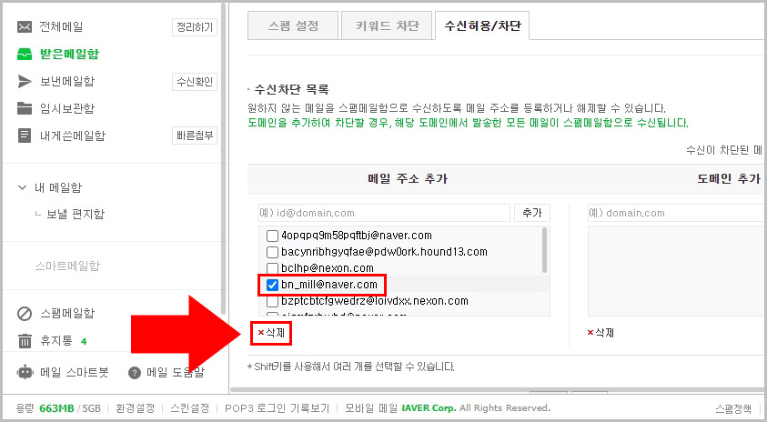Click the 빠른첨부 button
Image resolution: width=767 pixels, height=422 pixels.
195,136
